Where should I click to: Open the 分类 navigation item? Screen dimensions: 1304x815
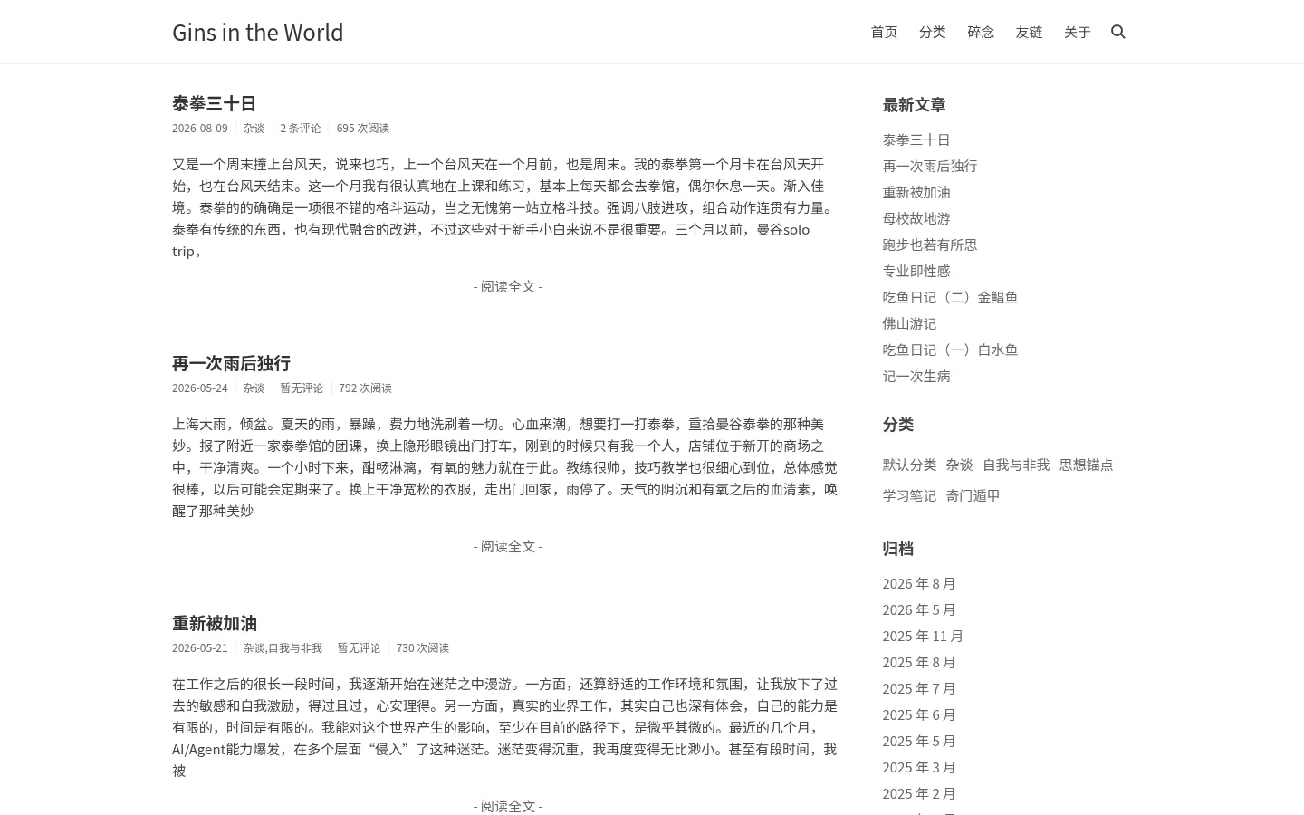pyautogui.click(x=932, y=32)
